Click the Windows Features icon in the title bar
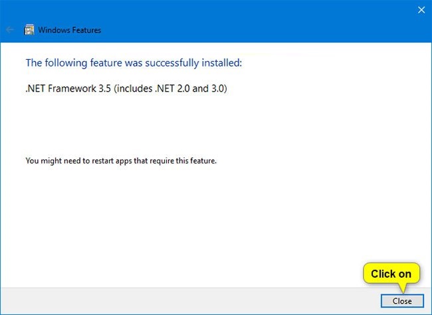This screenshot has width=432, height=315. pyautogui.click(x=29, y=30)
